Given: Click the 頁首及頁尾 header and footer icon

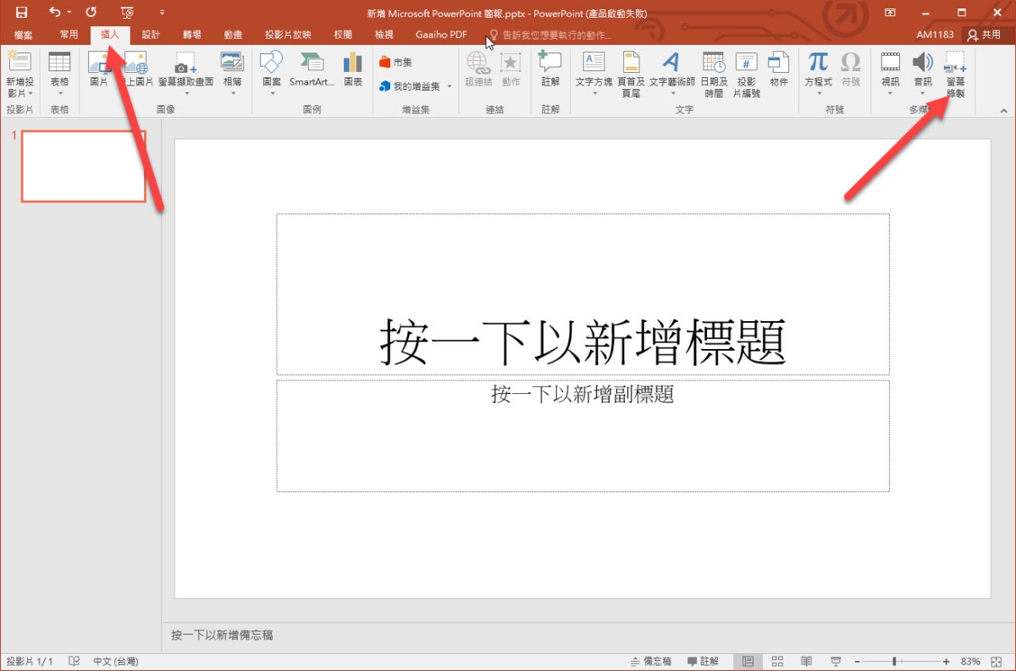Looking at the screenshot, I should pyautogui.click(x=631, y=69).
